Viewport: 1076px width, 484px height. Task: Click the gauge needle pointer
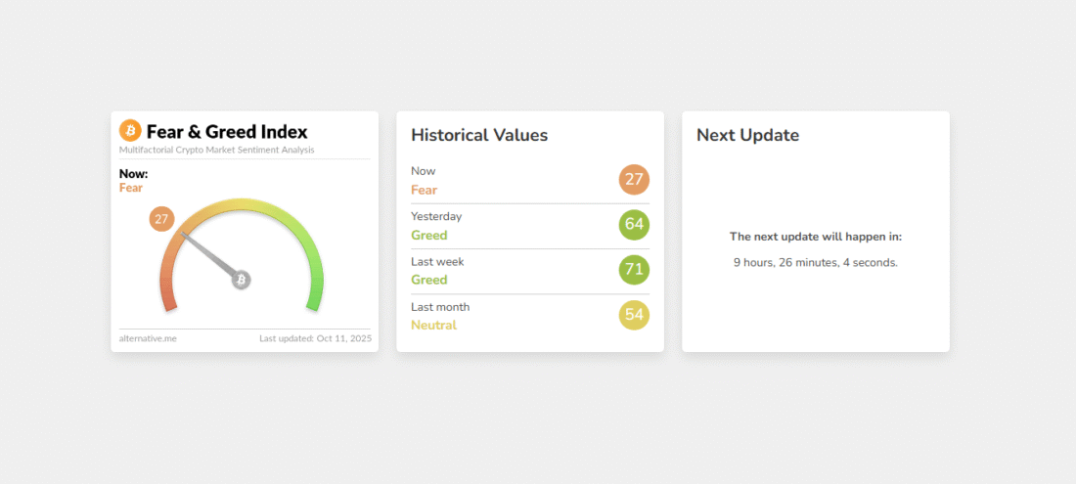(209, 256)
